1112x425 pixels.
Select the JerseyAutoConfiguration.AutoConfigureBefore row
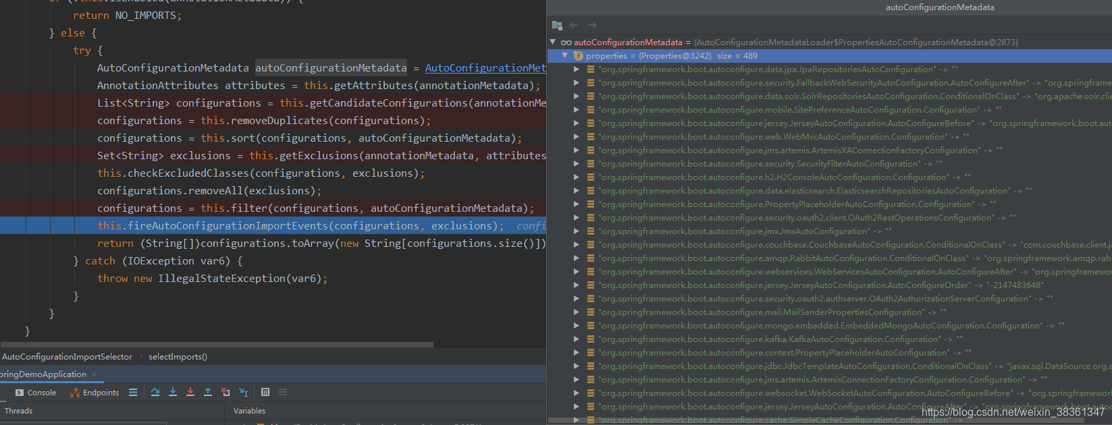tap(830, 123)
